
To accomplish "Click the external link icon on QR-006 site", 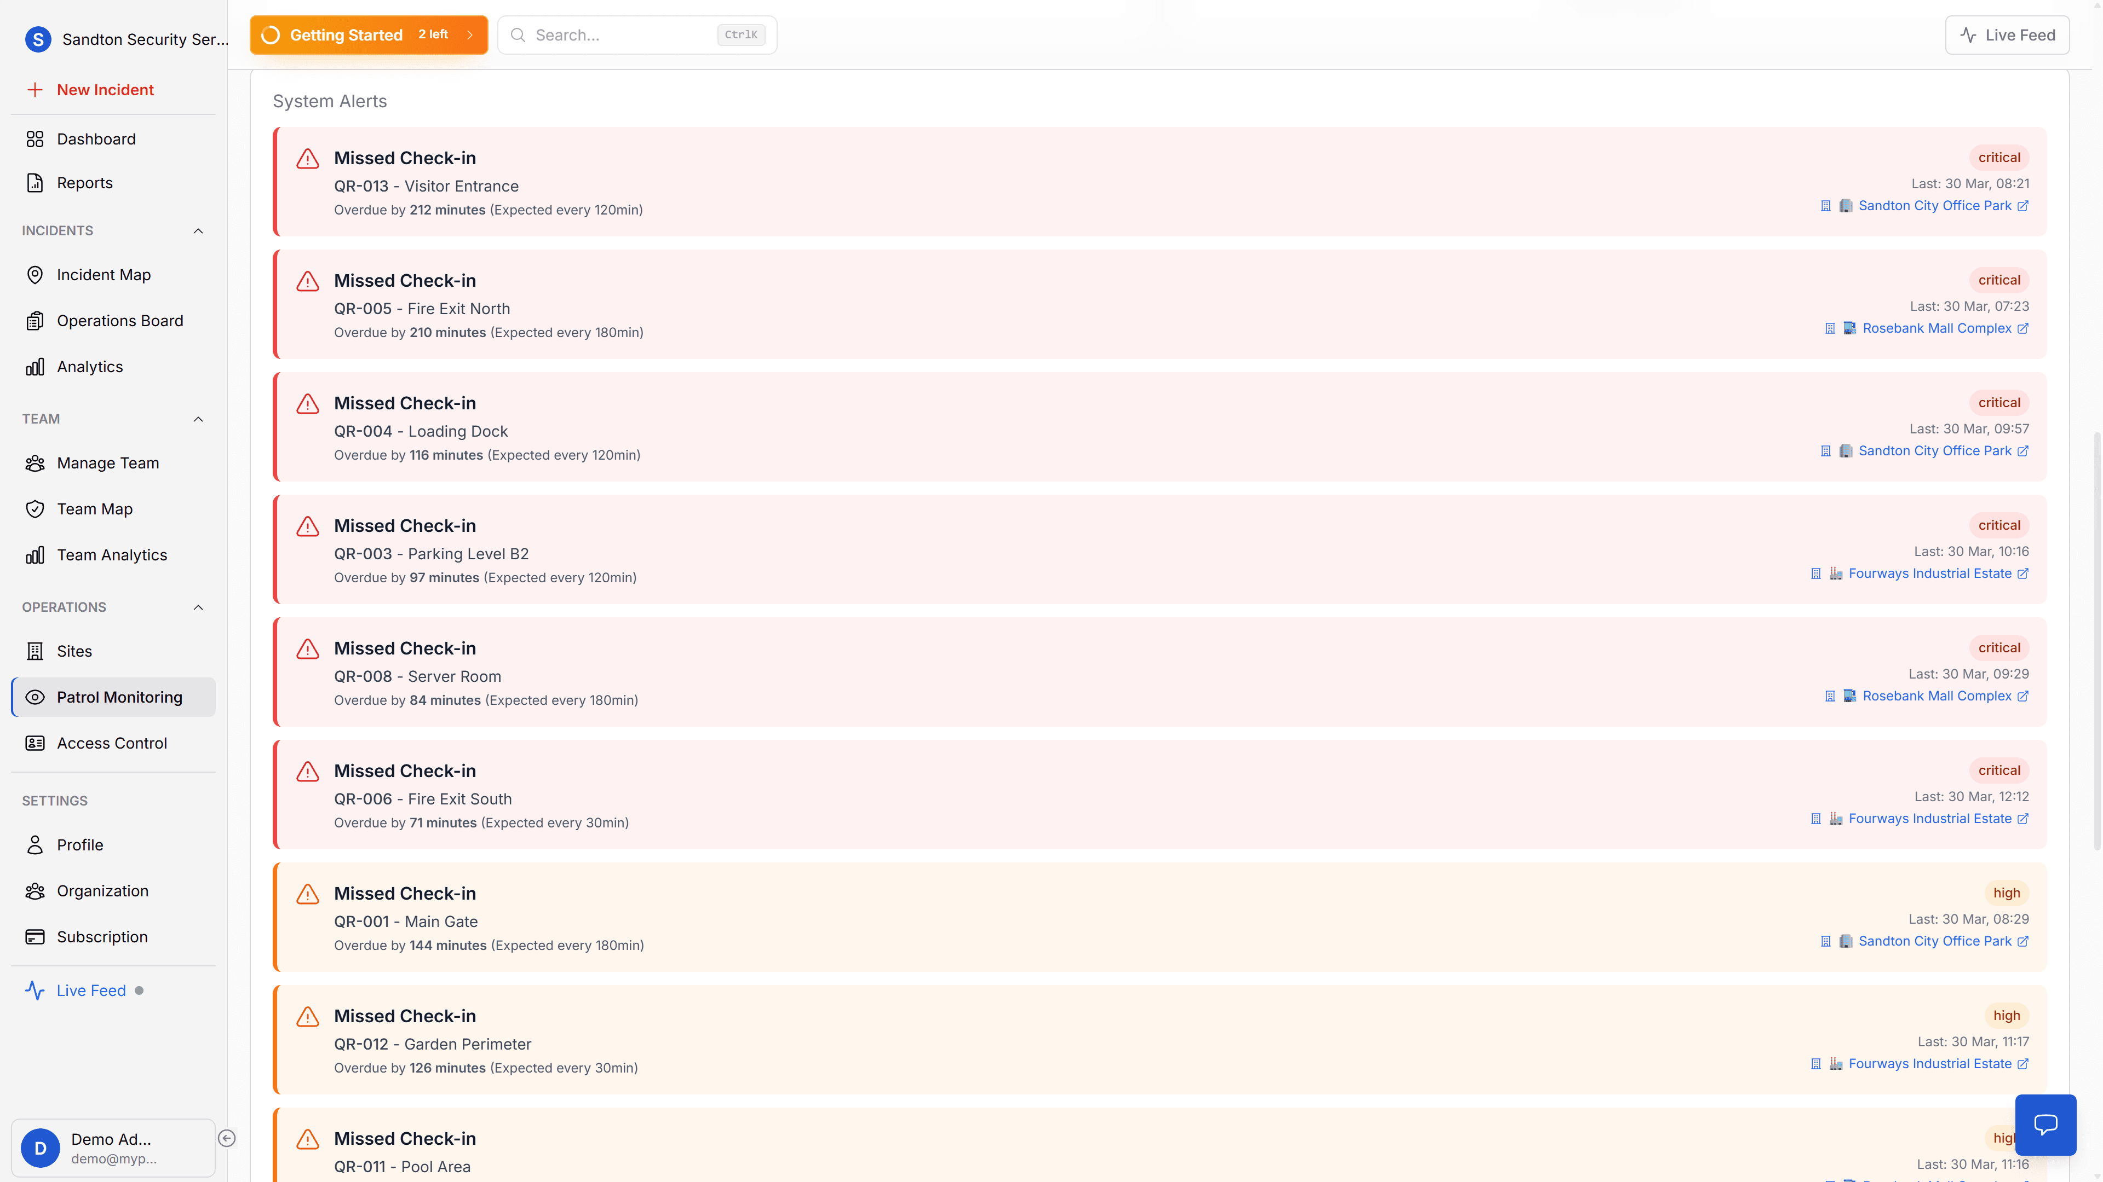I will [2022, 819].
